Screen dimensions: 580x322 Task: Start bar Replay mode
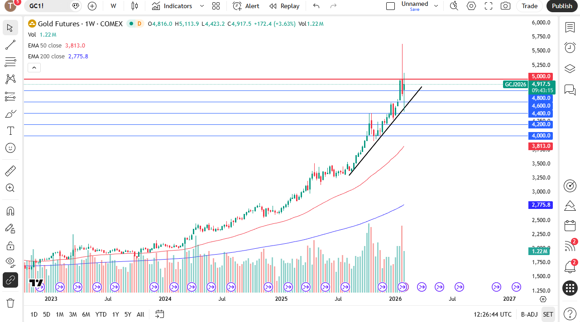click(x=284, y=6)
